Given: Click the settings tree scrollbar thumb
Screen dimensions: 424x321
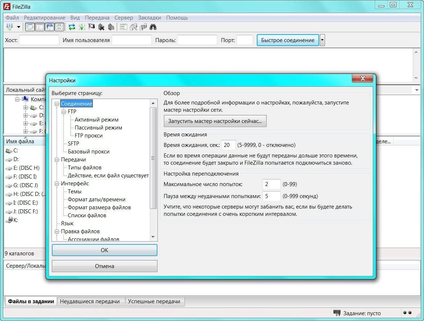Looking at the screenshot, I should point(153,158).
